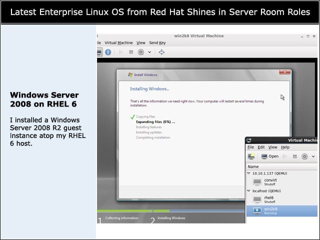Click the console monitor icon in win2k8 toolbar

pyautogui.click(x=99, y=52)
